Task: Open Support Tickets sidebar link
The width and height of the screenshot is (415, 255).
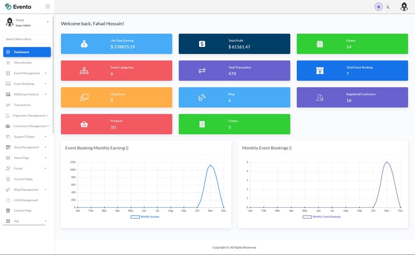Action: click(24, 137)
